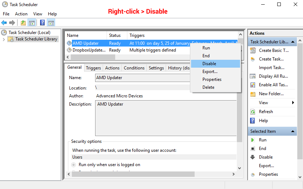Viewport: 303px width, 189px height.
Task: Choose Delete in the context menu
Action: pyautogui.click(x=215, y=87)
